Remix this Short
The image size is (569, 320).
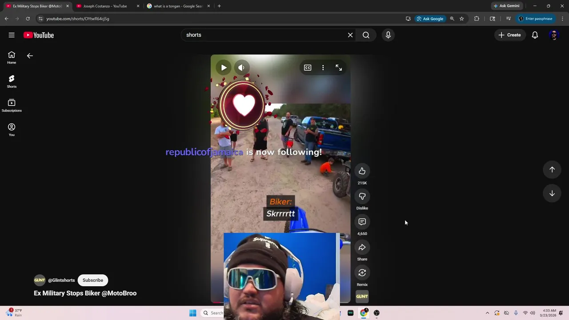(x=362, y=272)
